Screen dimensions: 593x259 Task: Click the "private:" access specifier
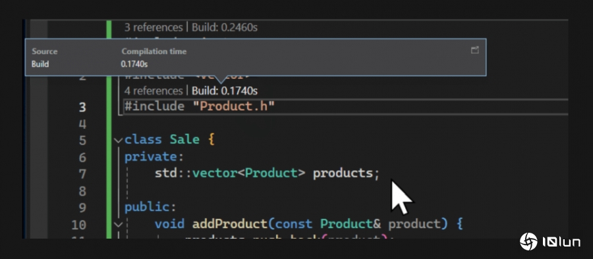coord(154,156)
